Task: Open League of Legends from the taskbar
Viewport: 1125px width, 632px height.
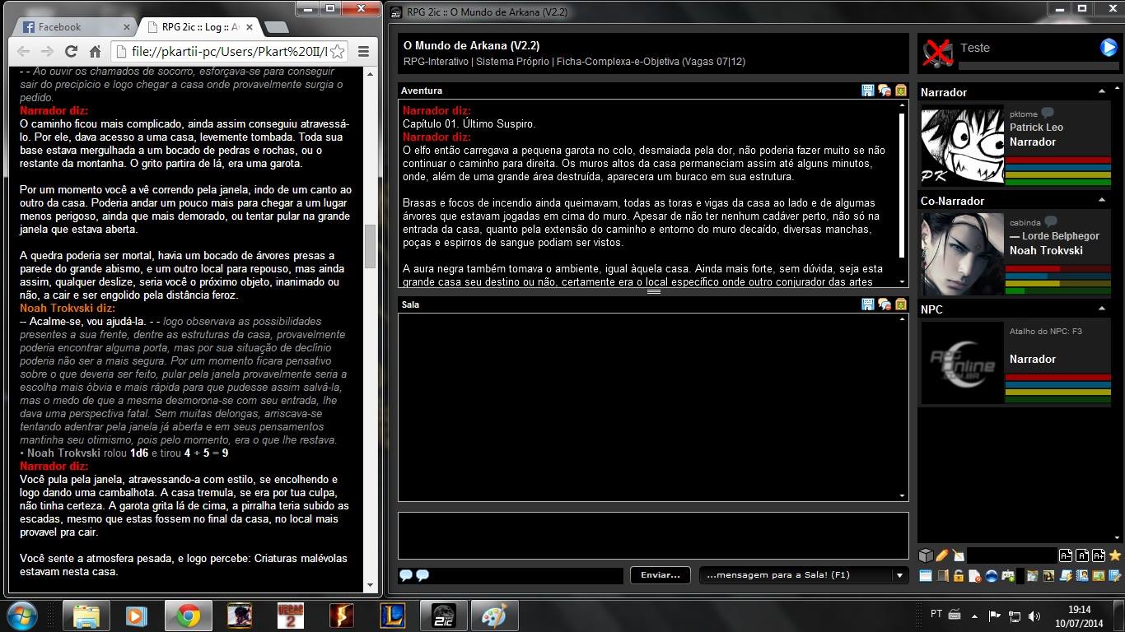Action: [x=392, y=616]
